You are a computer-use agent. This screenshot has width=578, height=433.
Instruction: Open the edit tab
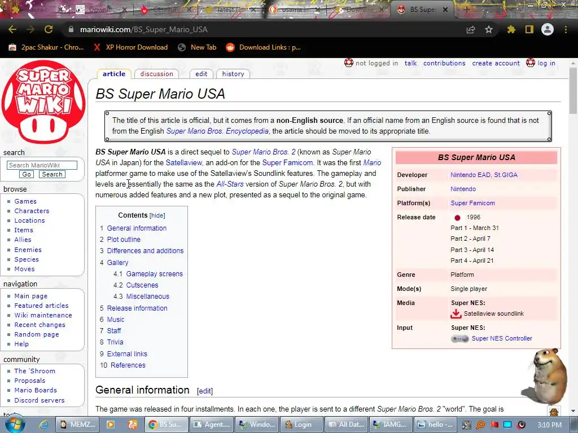point(202,74)
